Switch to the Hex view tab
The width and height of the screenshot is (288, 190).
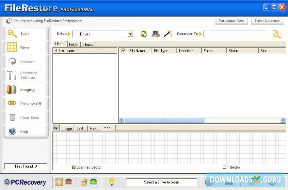pyautogui.click(x=93, y=128)
